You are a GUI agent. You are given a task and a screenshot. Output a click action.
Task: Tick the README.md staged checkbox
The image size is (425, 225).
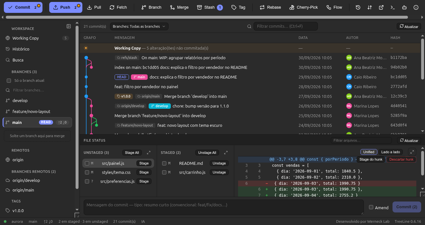164,164
